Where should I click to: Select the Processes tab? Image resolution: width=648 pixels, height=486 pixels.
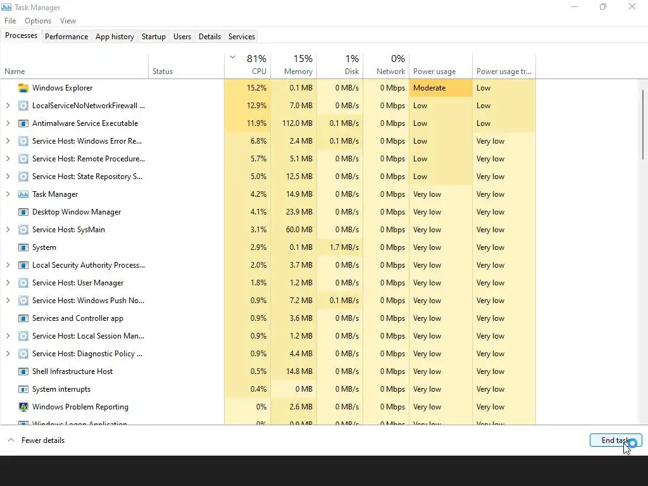pos(21,36)
